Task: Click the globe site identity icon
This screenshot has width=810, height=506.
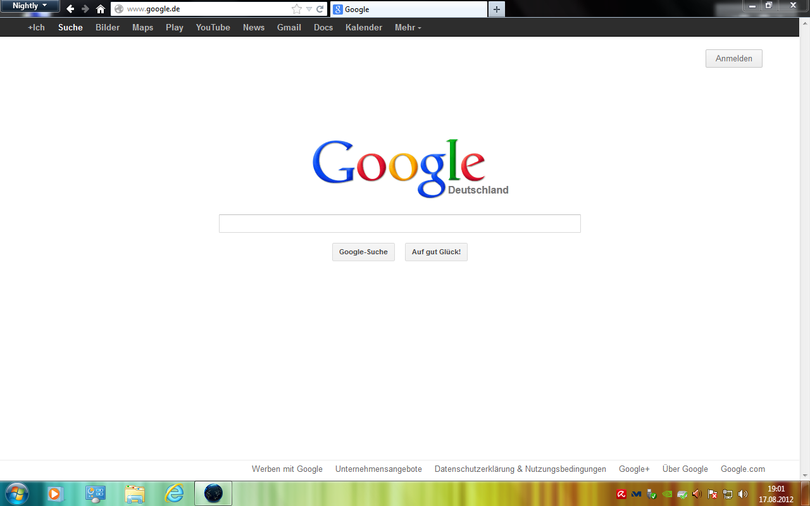Action: tap(119, 9)
